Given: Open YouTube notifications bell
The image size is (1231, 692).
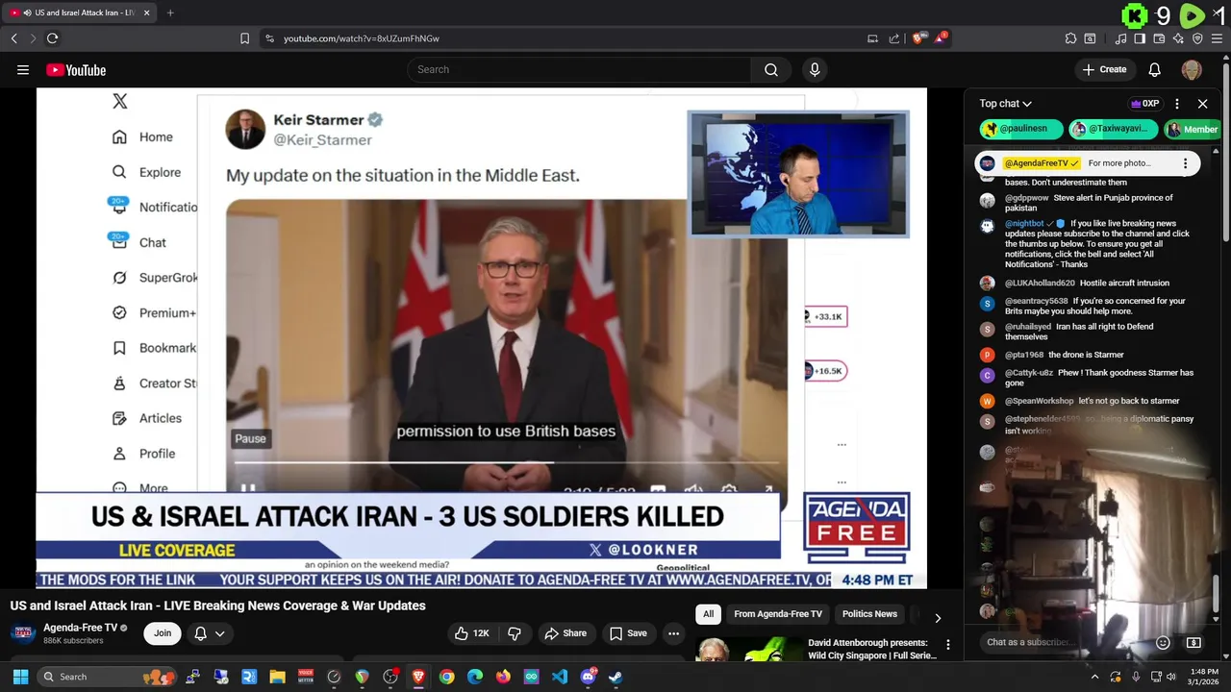Looking at the screenshot, I should (1155, 69).
